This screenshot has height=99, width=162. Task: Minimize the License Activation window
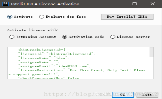click(x=117, y=4)
